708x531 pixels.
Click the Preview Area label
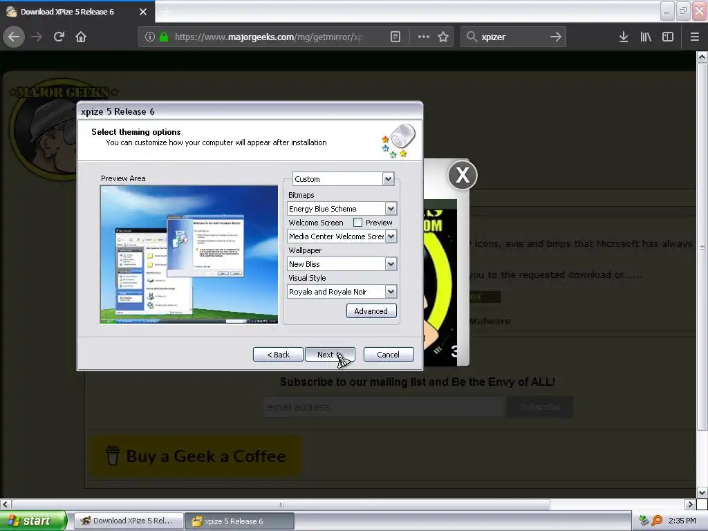123,178
